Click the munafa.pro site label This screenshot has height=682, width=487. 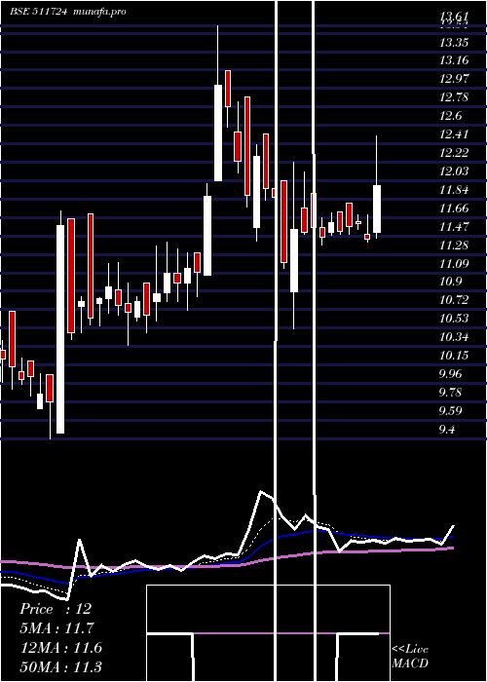pos(99,12)
